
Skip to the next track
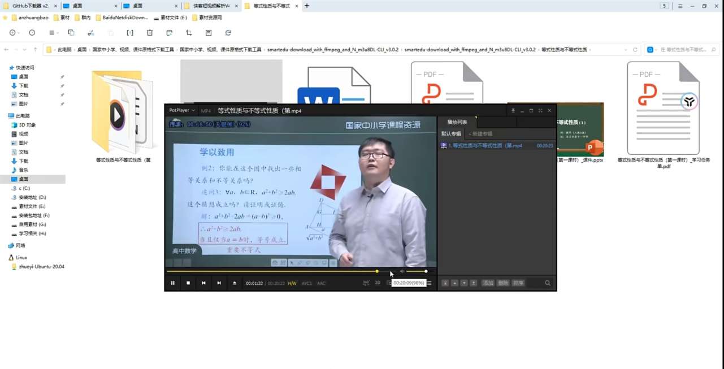219,283
